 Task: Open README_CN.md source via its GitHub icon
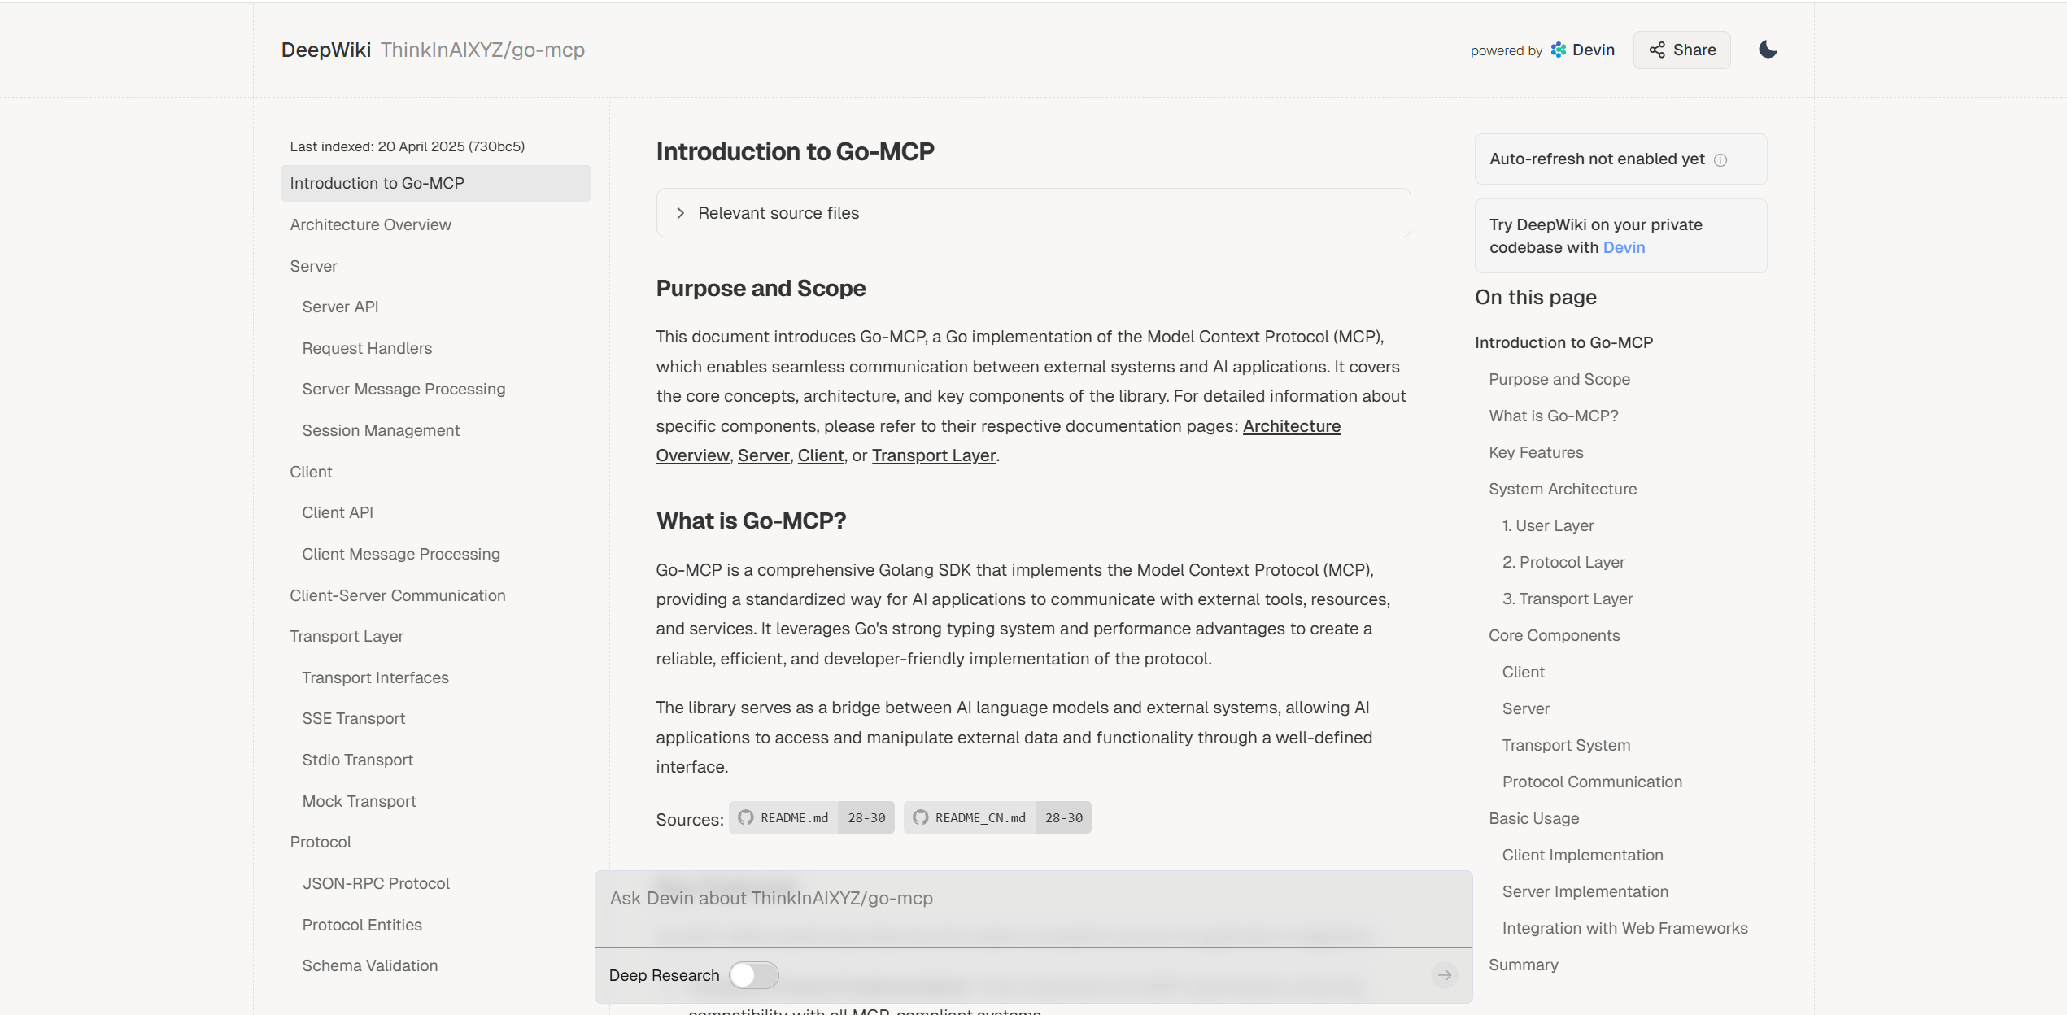tap(921, 817)
